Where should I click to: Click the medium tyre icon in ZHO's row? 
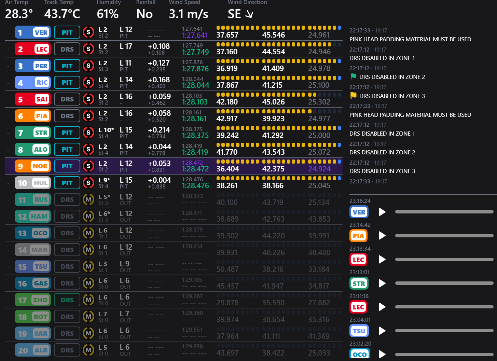(88, 300)
